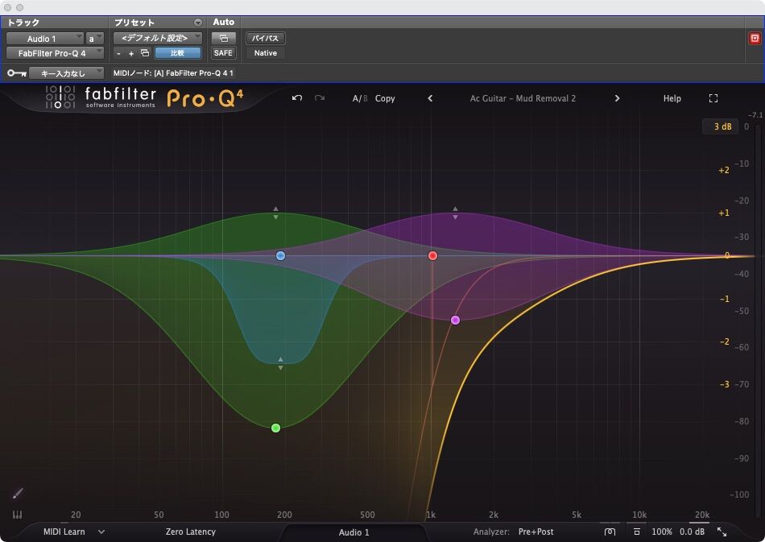This screenshot has height=542, width=765.
Task: Toggle the バイパス bypass button
Action: 266,38
